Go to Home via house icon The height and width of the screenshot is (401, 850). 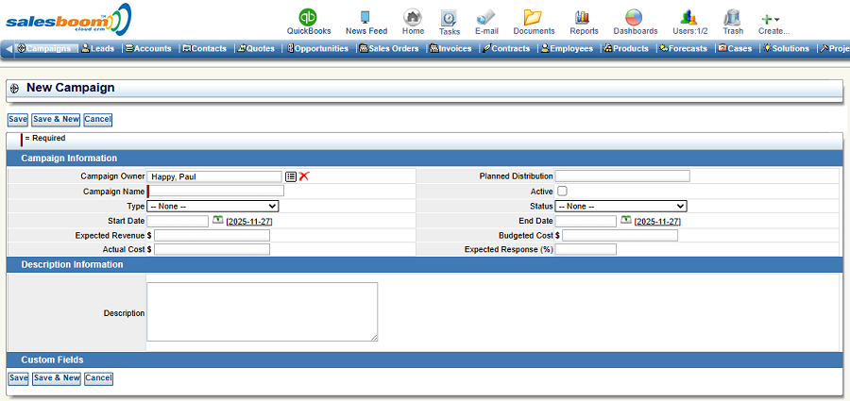413,17
